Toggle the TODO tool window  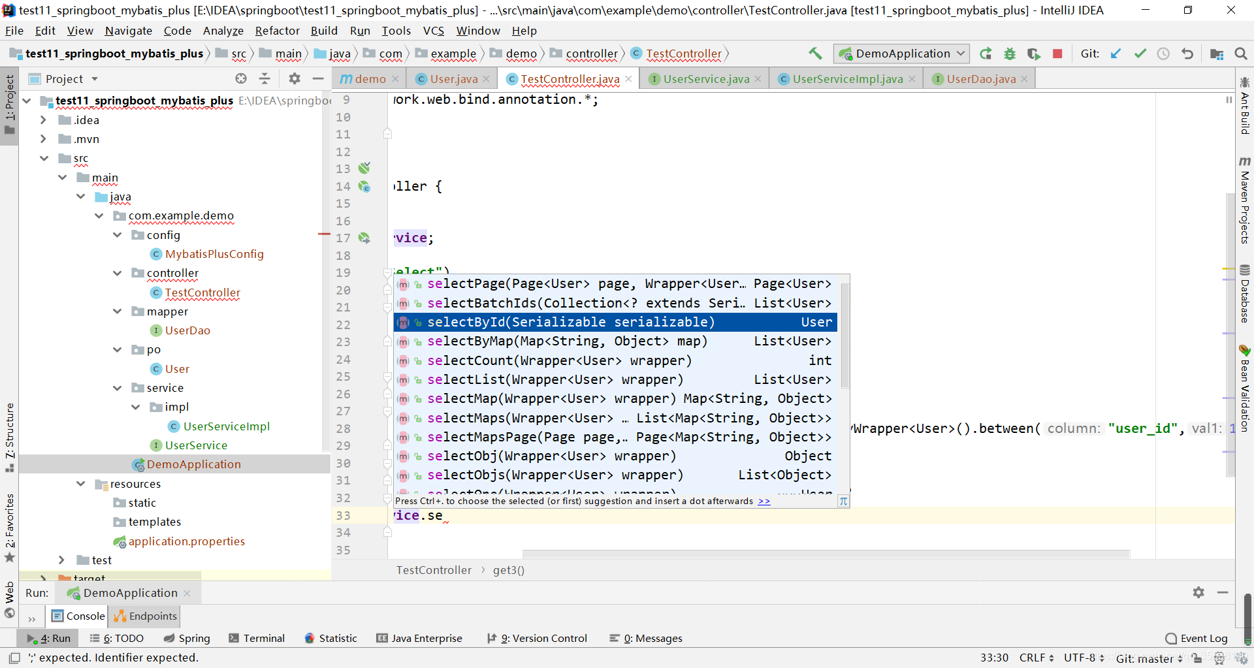116,638
